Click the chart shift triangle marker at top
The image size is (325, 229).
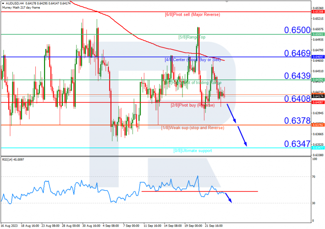(227, 1)
